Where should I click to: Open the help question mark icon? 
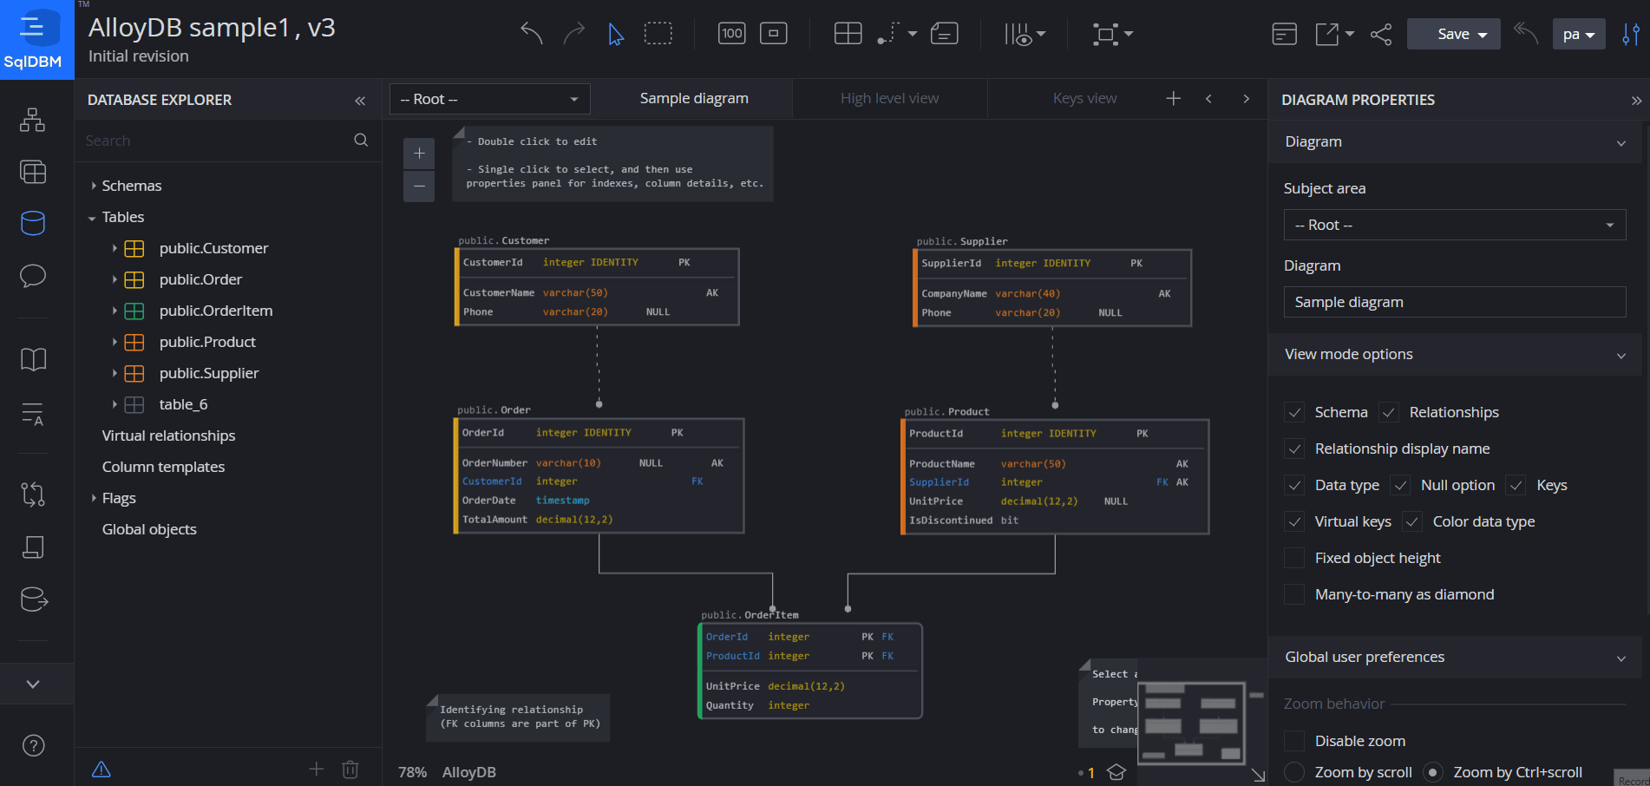click(33, 745)
